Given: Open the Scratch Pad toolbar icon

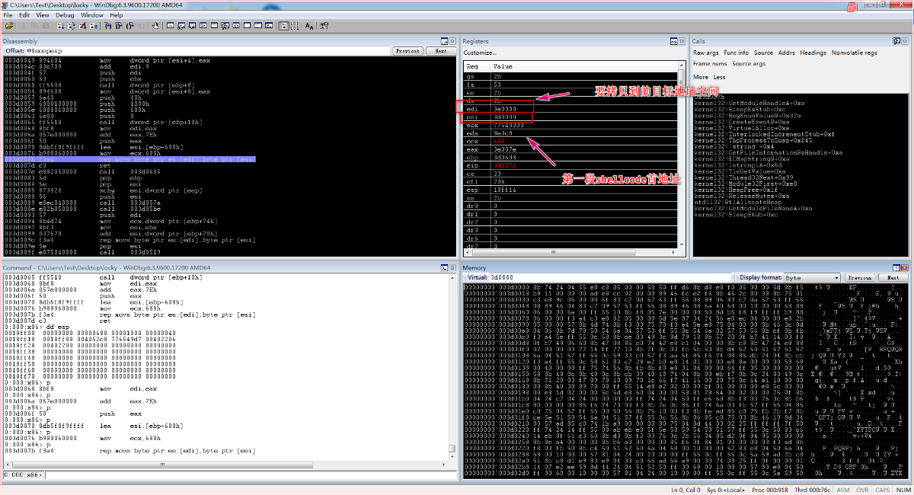Looking at the screenshot, I should (x=247, y=26).
